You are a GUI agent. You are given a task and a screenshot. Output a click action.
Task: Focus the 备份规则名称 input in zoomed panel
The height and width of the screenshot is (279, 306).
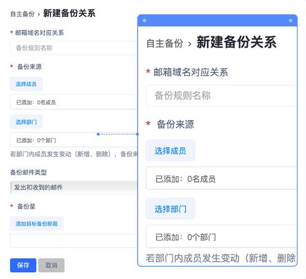pos(221,96)
